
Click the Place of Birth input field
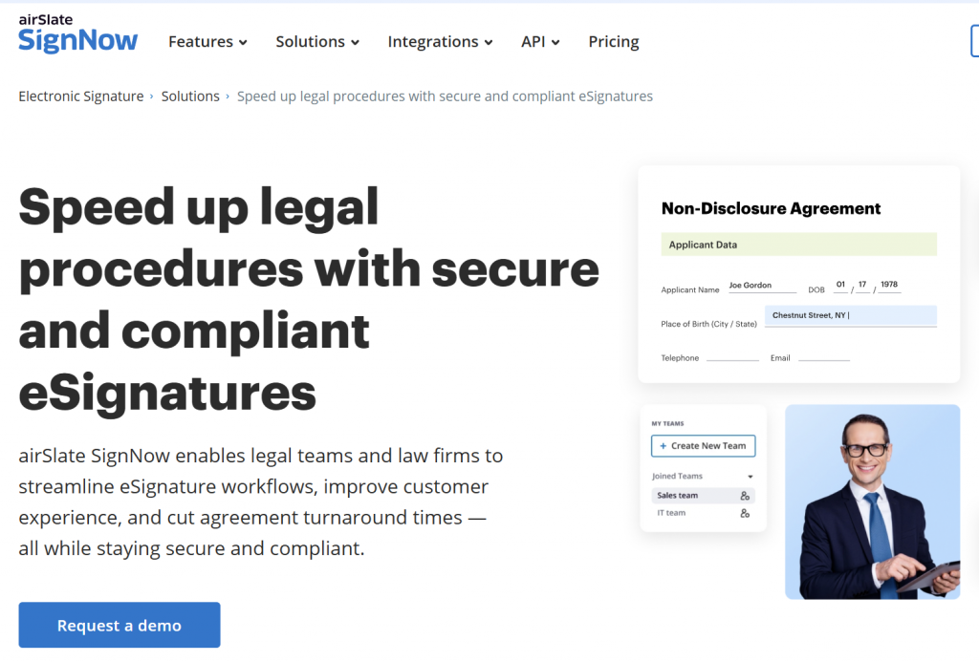point(851,315)
